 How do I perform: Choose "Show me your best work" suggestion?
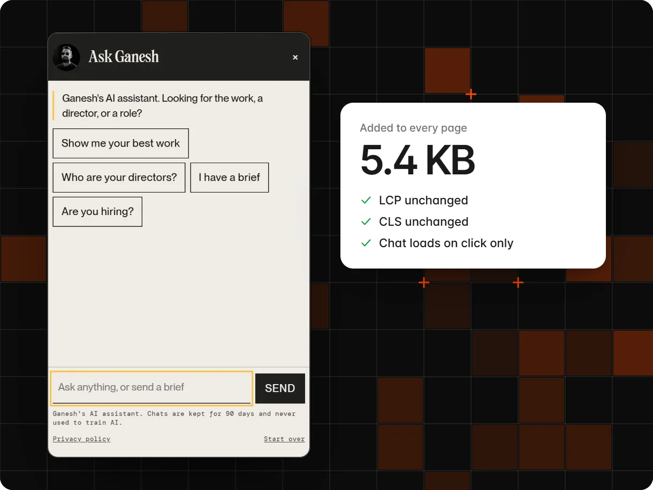[121, 143]
